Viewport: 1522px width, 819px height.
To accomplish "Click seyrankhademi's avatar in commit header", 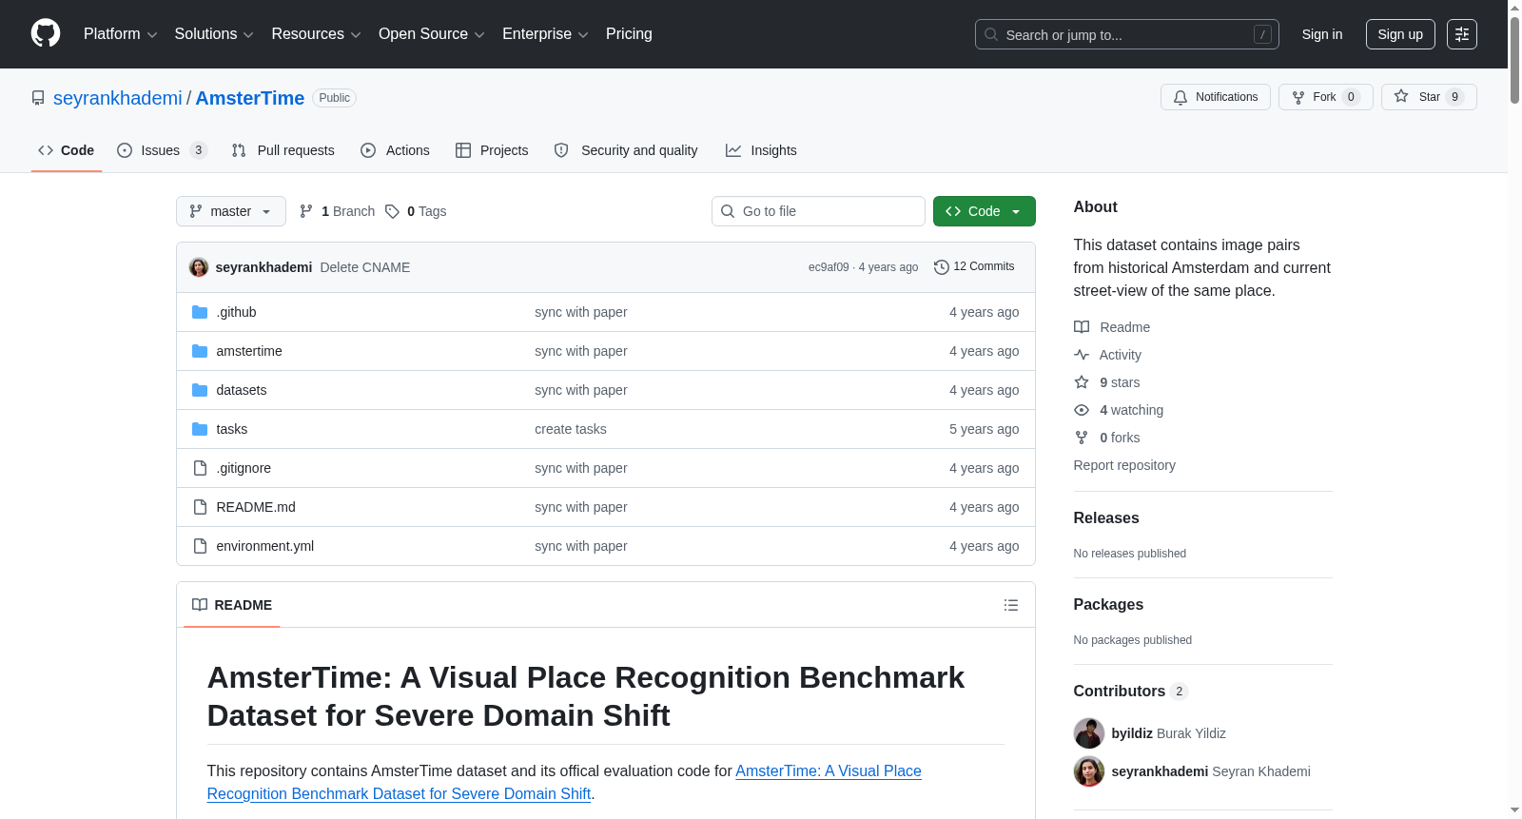I will point(199,267).
